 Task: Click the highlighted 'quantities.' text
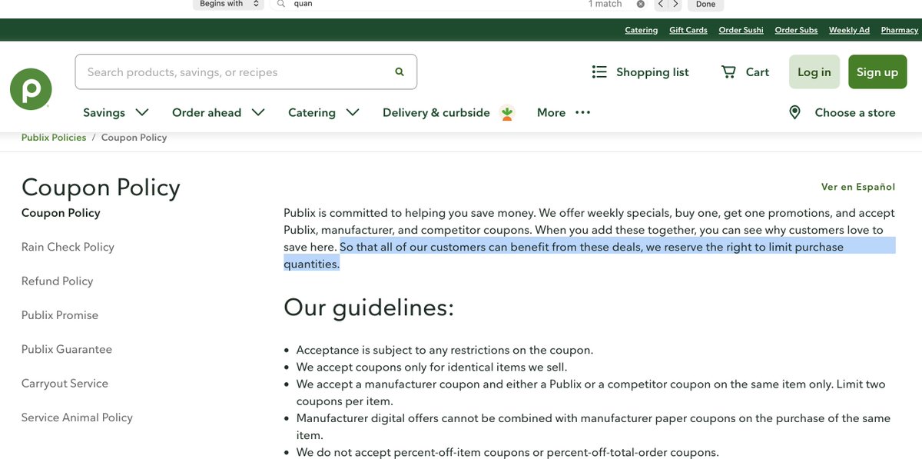(311, 264)
